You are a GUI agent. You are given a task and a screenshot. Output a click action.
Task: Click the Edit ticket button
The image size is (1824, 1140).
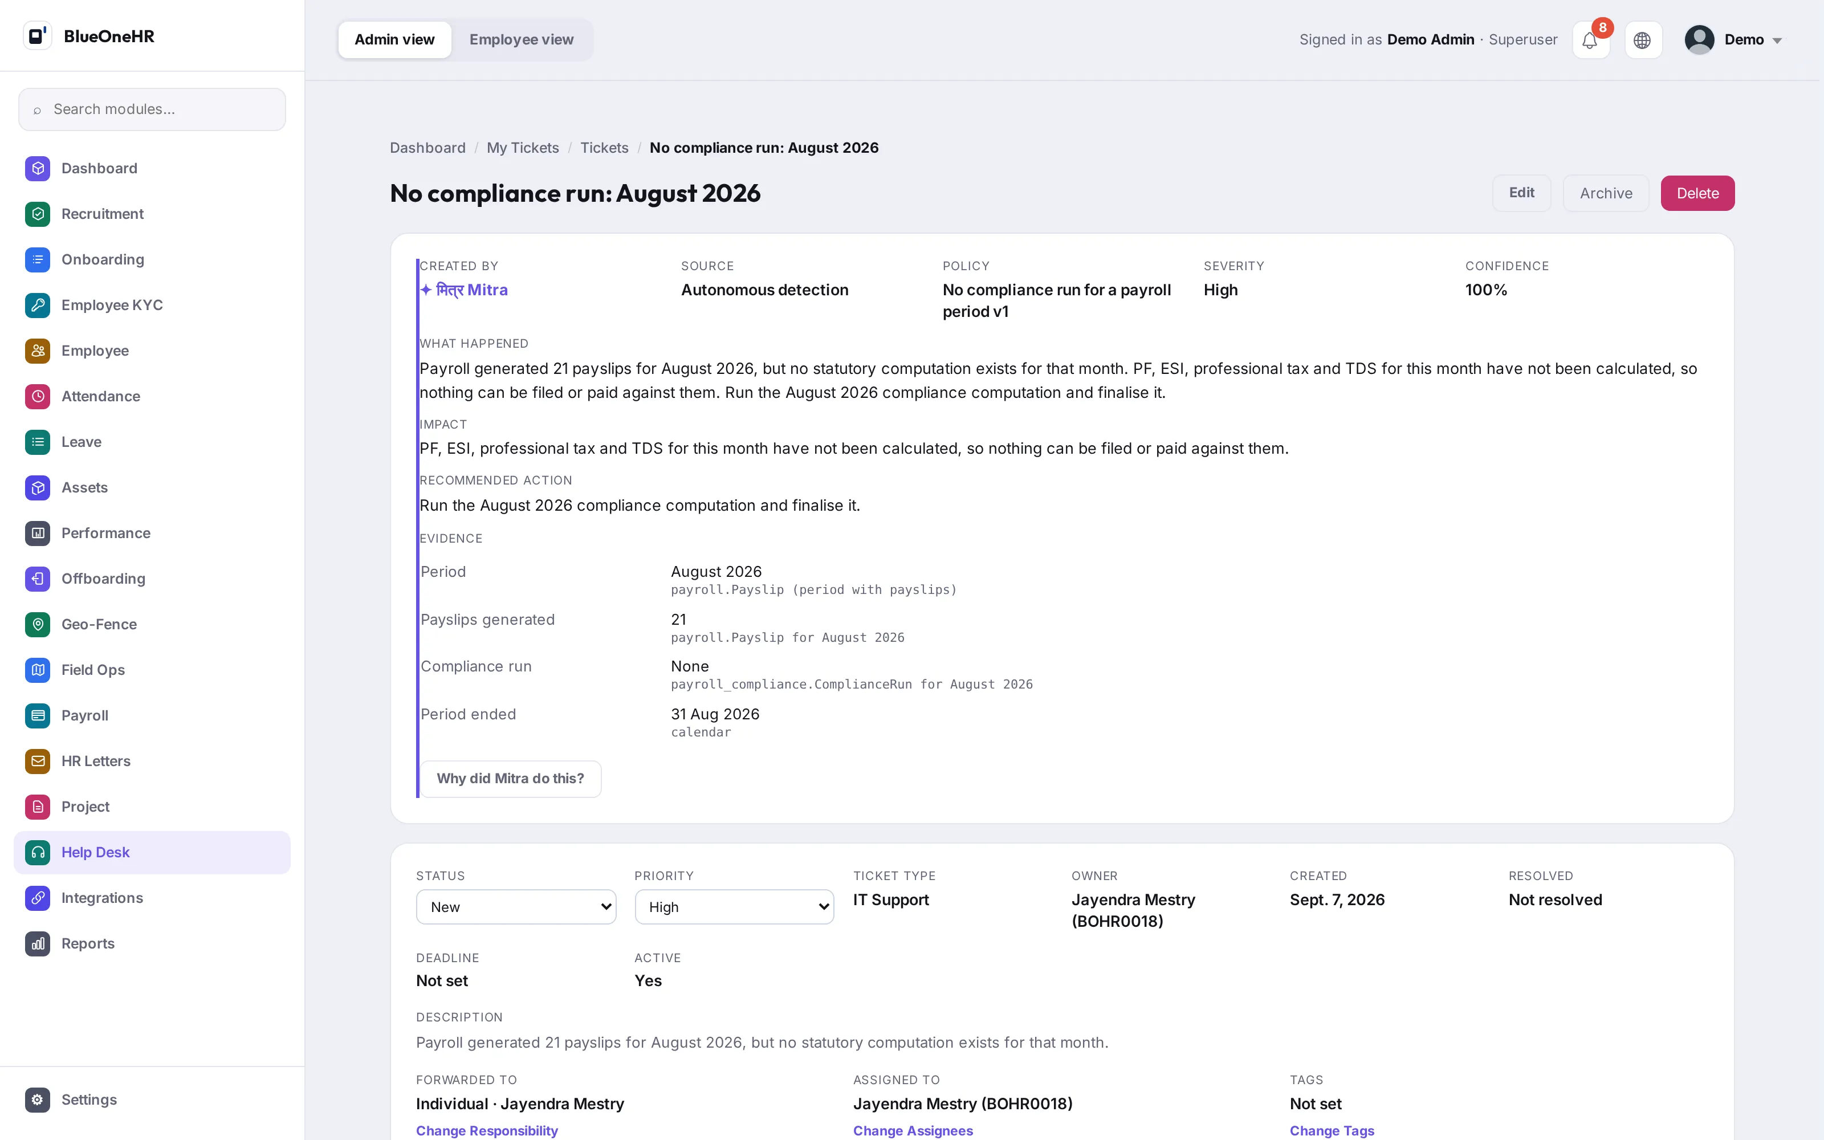coord(1521,193)
